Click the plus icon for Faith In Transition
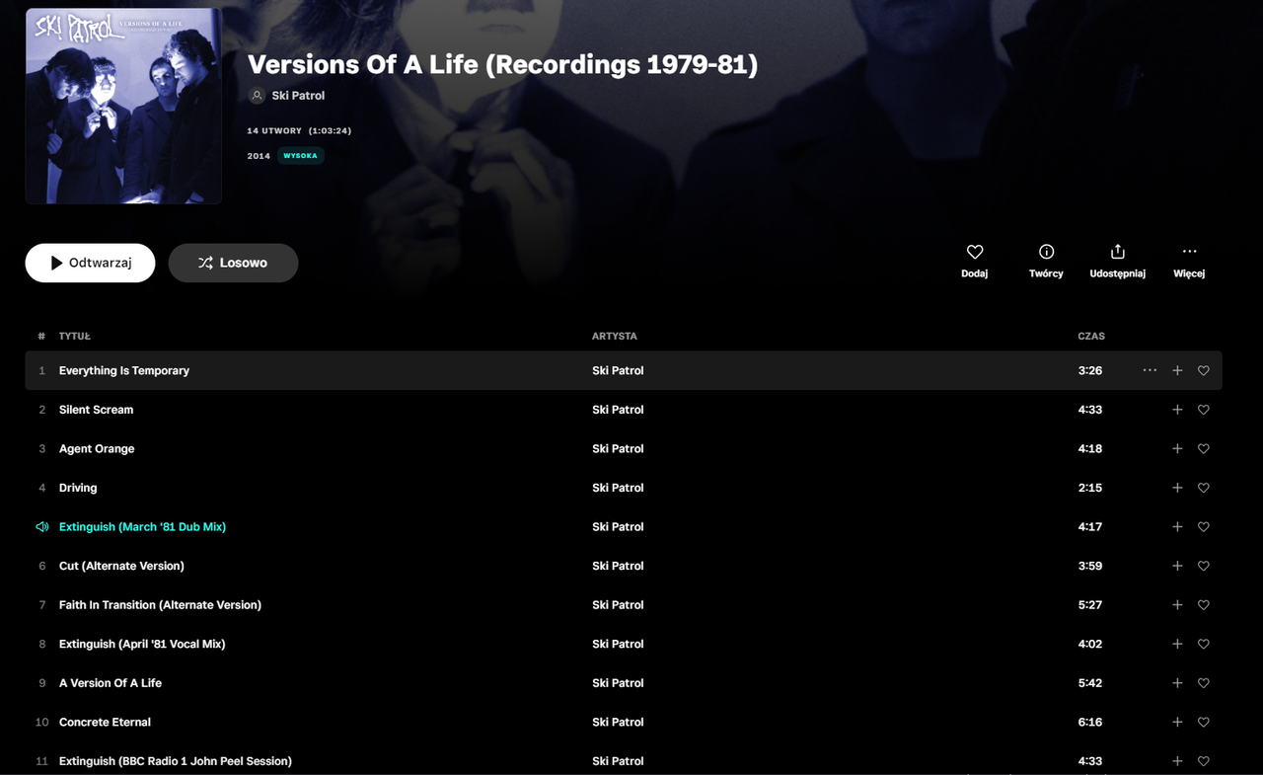The image size is (1263, 775). 1177,605
